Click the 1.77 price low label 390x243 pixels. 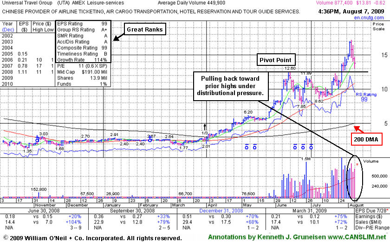[183, 148]
